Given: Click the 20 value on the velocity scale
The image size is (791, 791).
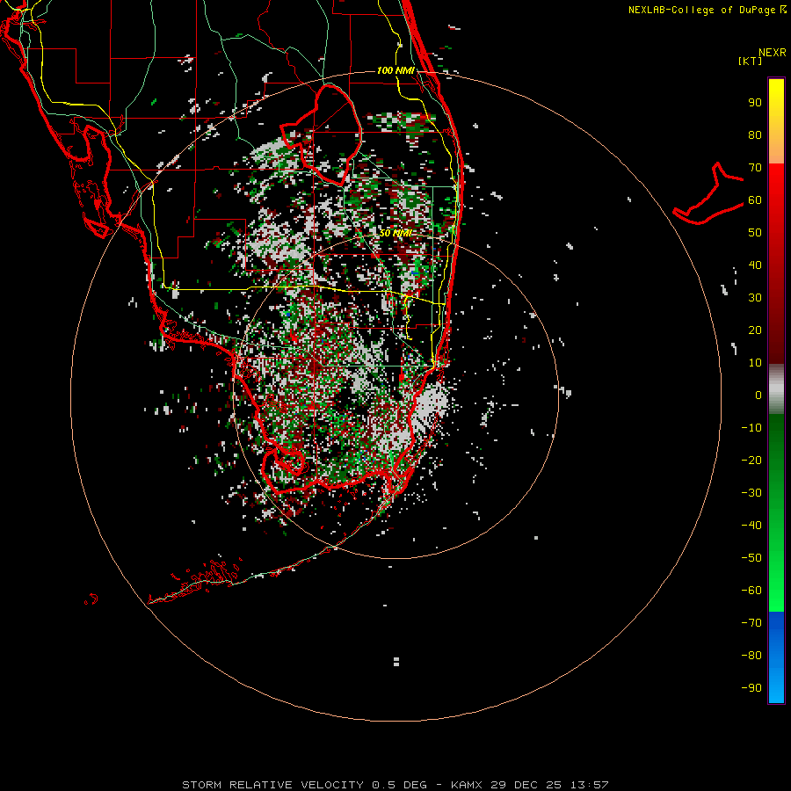Looking at the screenshot, I should [755, 330].
